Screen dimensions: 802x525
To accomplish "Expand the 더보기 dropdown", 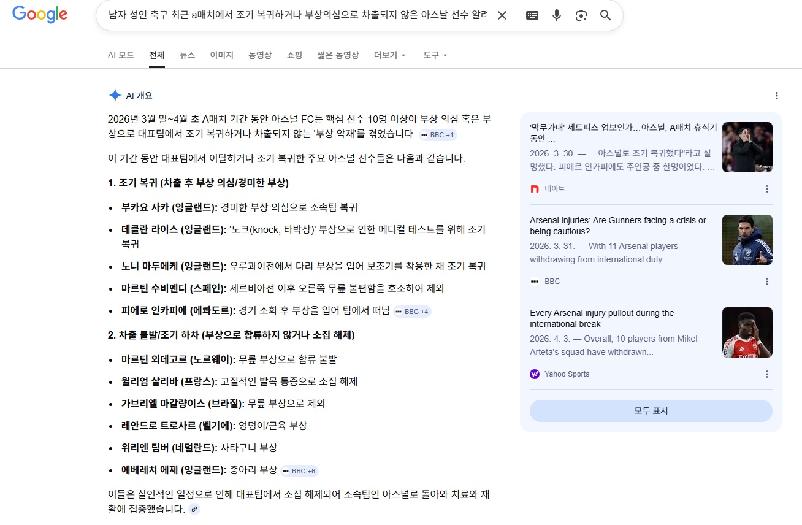I will pos(390,55).
